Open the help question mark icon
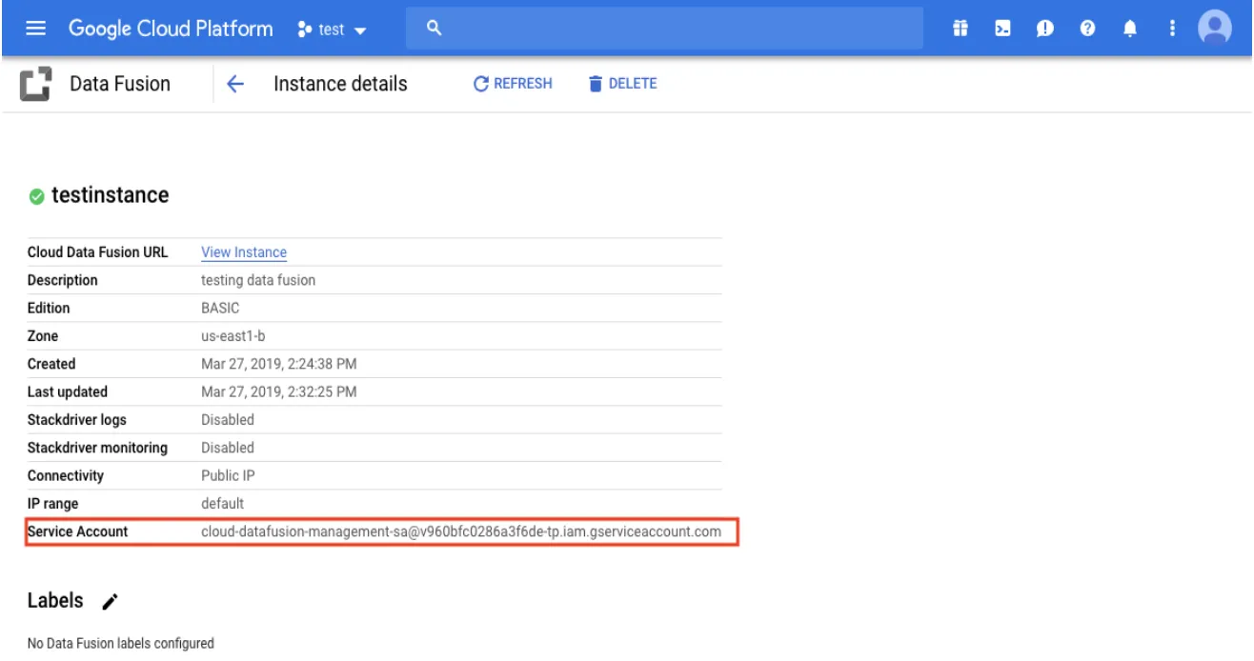This screenshot has width=1254, height=661. [x=1087, y=29]
